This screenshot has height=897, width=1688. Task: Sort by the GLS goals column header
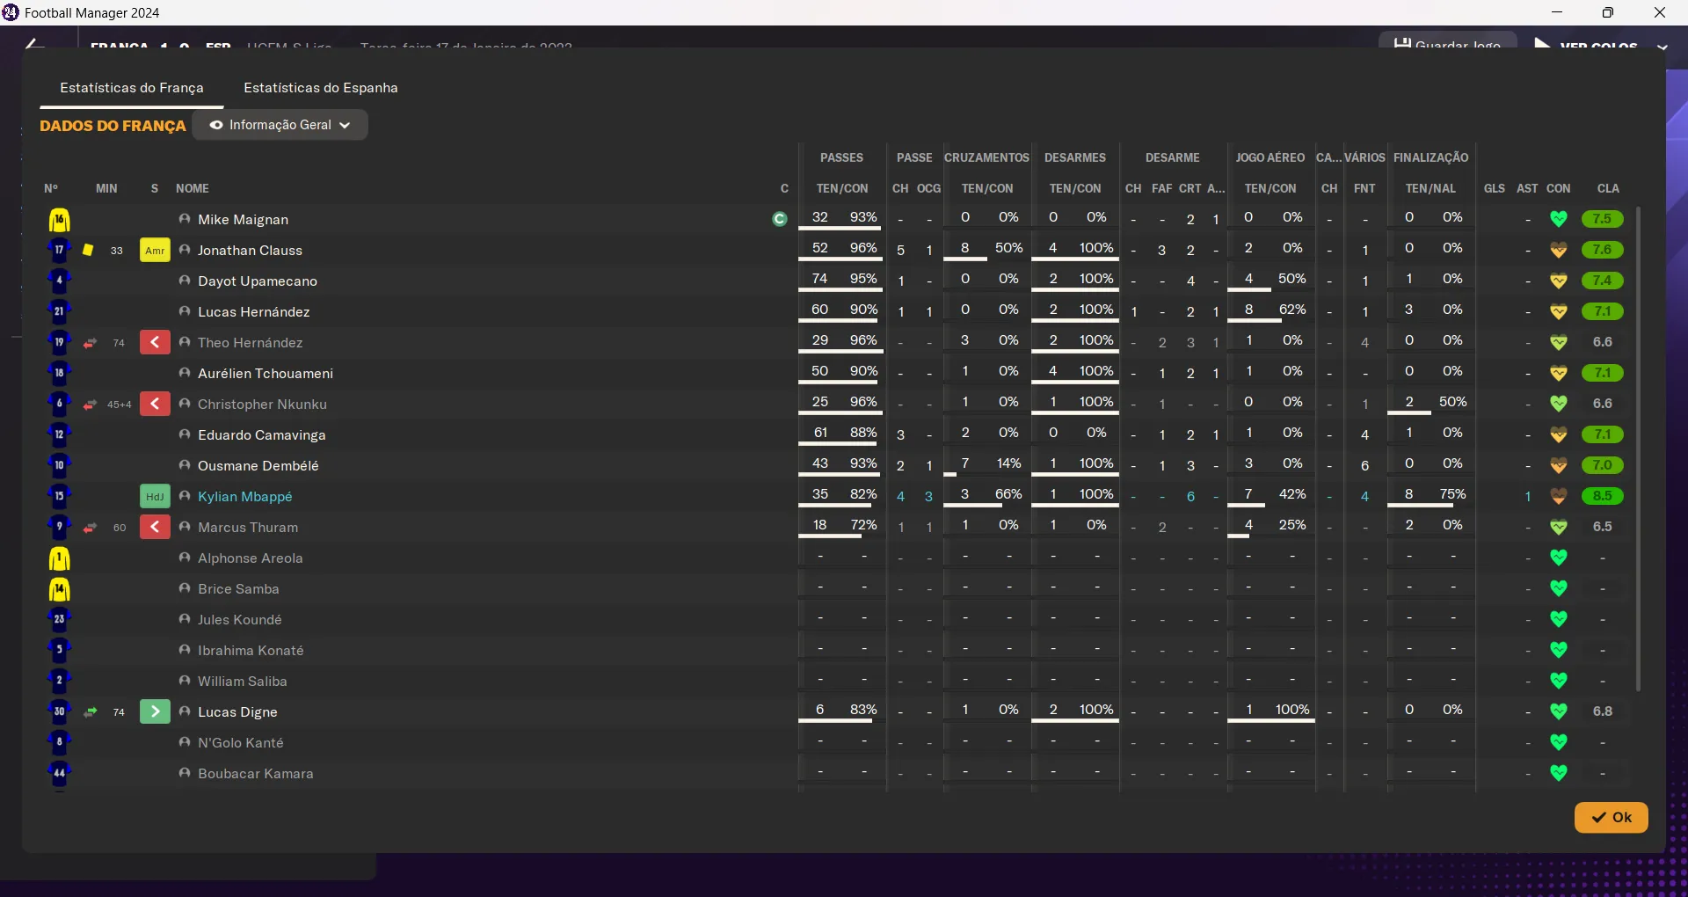tap(1495, 188)
